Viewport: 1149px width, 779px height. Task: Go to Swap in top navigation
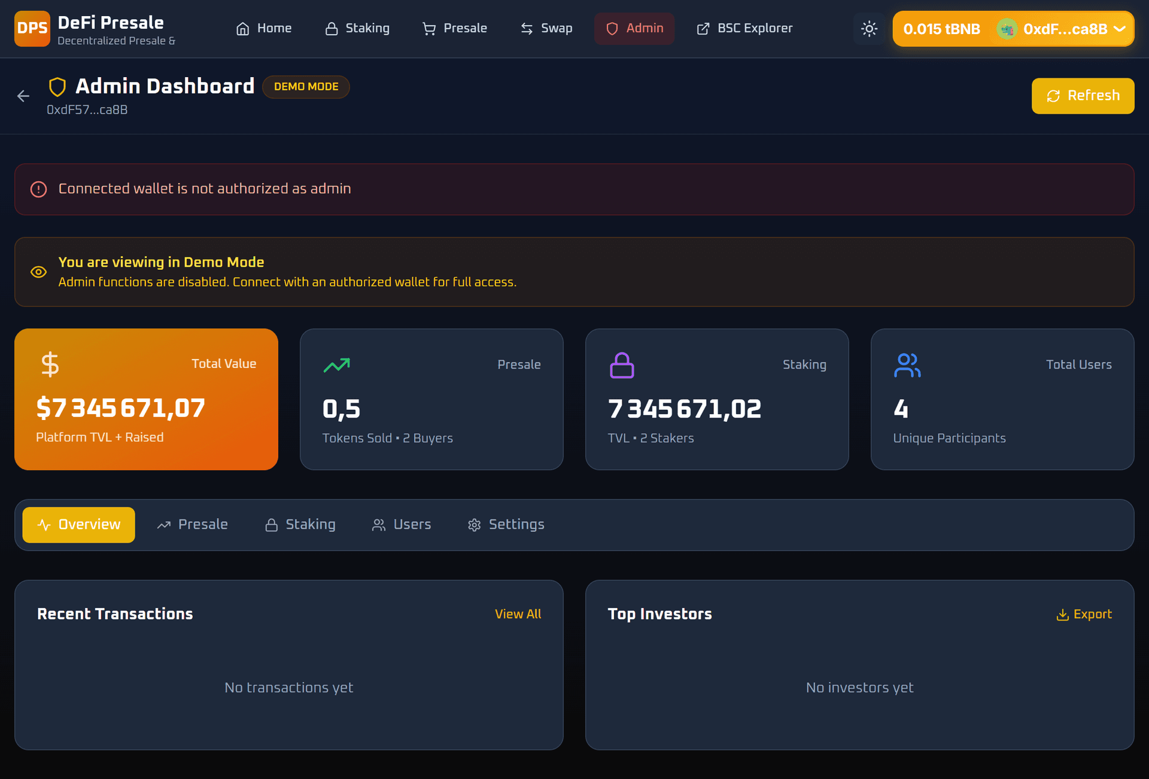click(x=546, y=28)
